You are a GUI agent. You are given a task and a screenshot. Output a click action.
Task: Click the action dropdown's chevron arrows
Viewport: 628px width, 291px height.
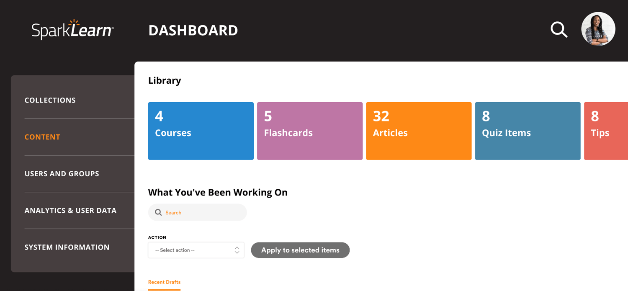[236, 250]
